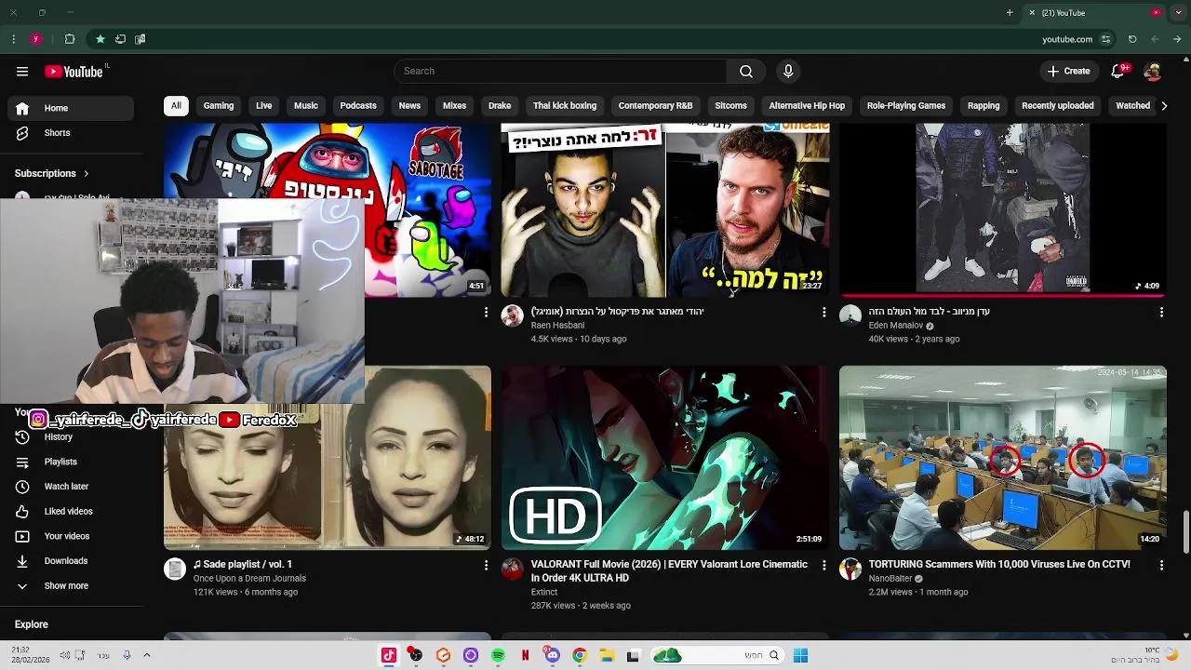
Task: Select the Watched filter chip
Action: [x=1133, y=105]
